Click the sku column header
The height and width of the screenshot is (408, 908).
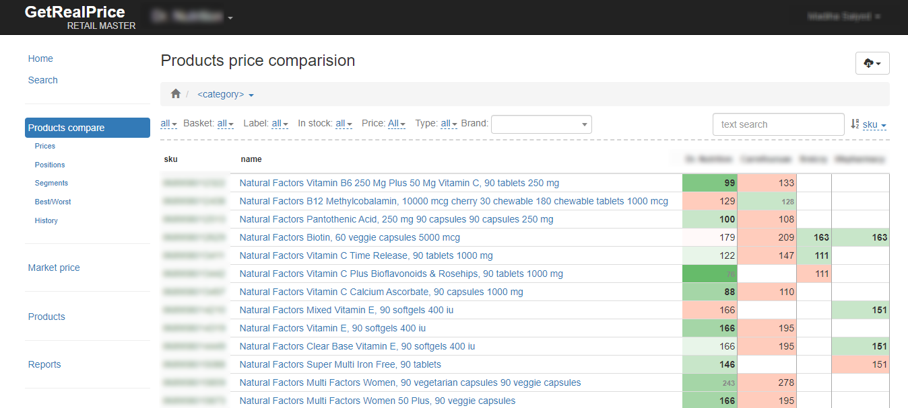[x=171, y=159]
